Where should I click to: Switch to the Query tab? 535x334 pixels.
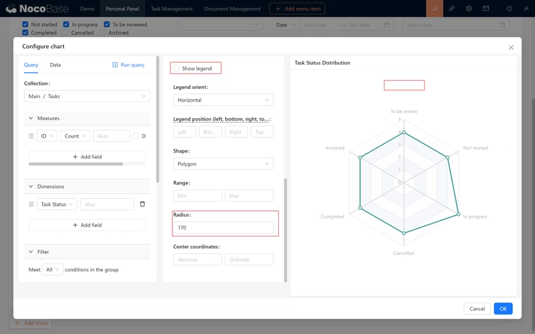click(31, 65)
